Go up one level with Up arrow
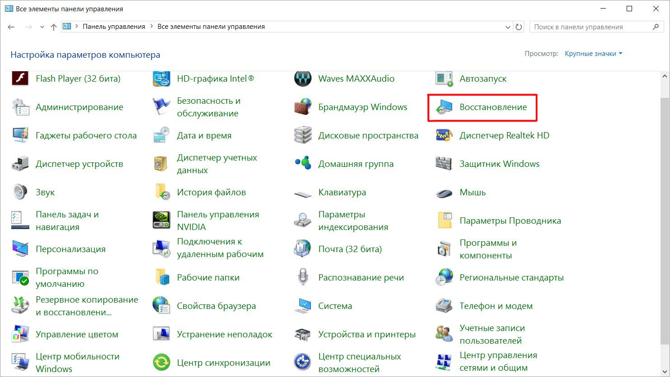Viewport: 670px width, 377px height. click(x=54, y=27)
